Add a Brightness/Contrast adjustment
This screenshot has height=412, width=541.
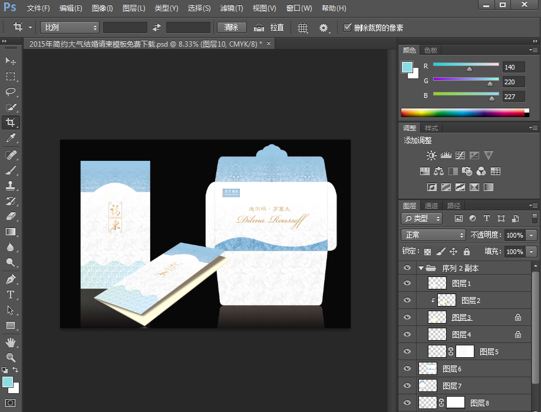click(x=432, y=155)
